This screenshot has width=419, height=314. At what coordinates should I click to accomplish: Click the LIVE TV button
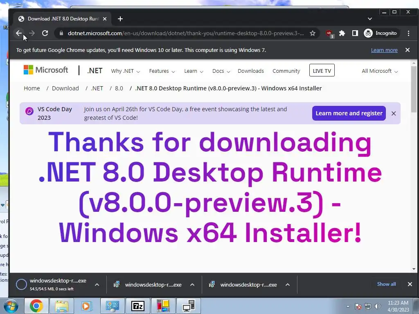point(322,70)
